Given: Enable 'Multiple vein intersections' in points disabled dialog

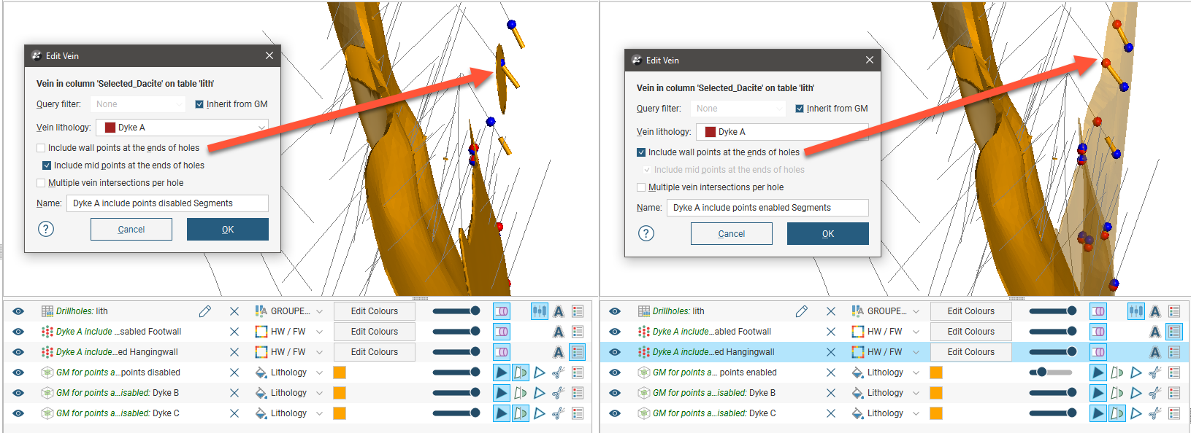Looking at the screenshot, I should (x=42, y=183).
